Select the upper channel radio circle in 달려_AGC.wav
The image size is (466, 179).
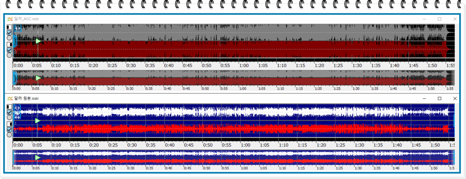pos(9,38)
